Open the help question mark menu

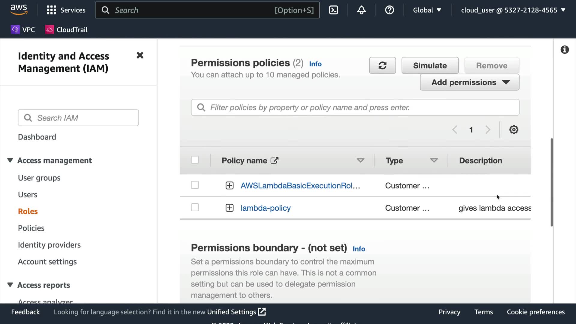click(389, 10)
